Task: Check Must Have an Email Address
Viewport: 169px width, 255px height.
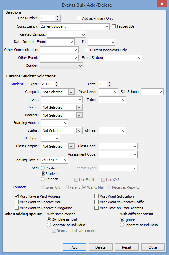Action: [x=96, y=208]
